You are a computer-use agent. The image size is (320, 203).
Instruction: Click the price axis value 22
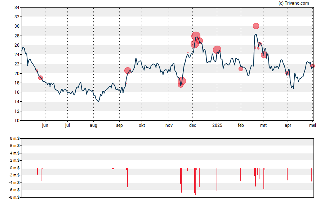click(x=17, y=64)
